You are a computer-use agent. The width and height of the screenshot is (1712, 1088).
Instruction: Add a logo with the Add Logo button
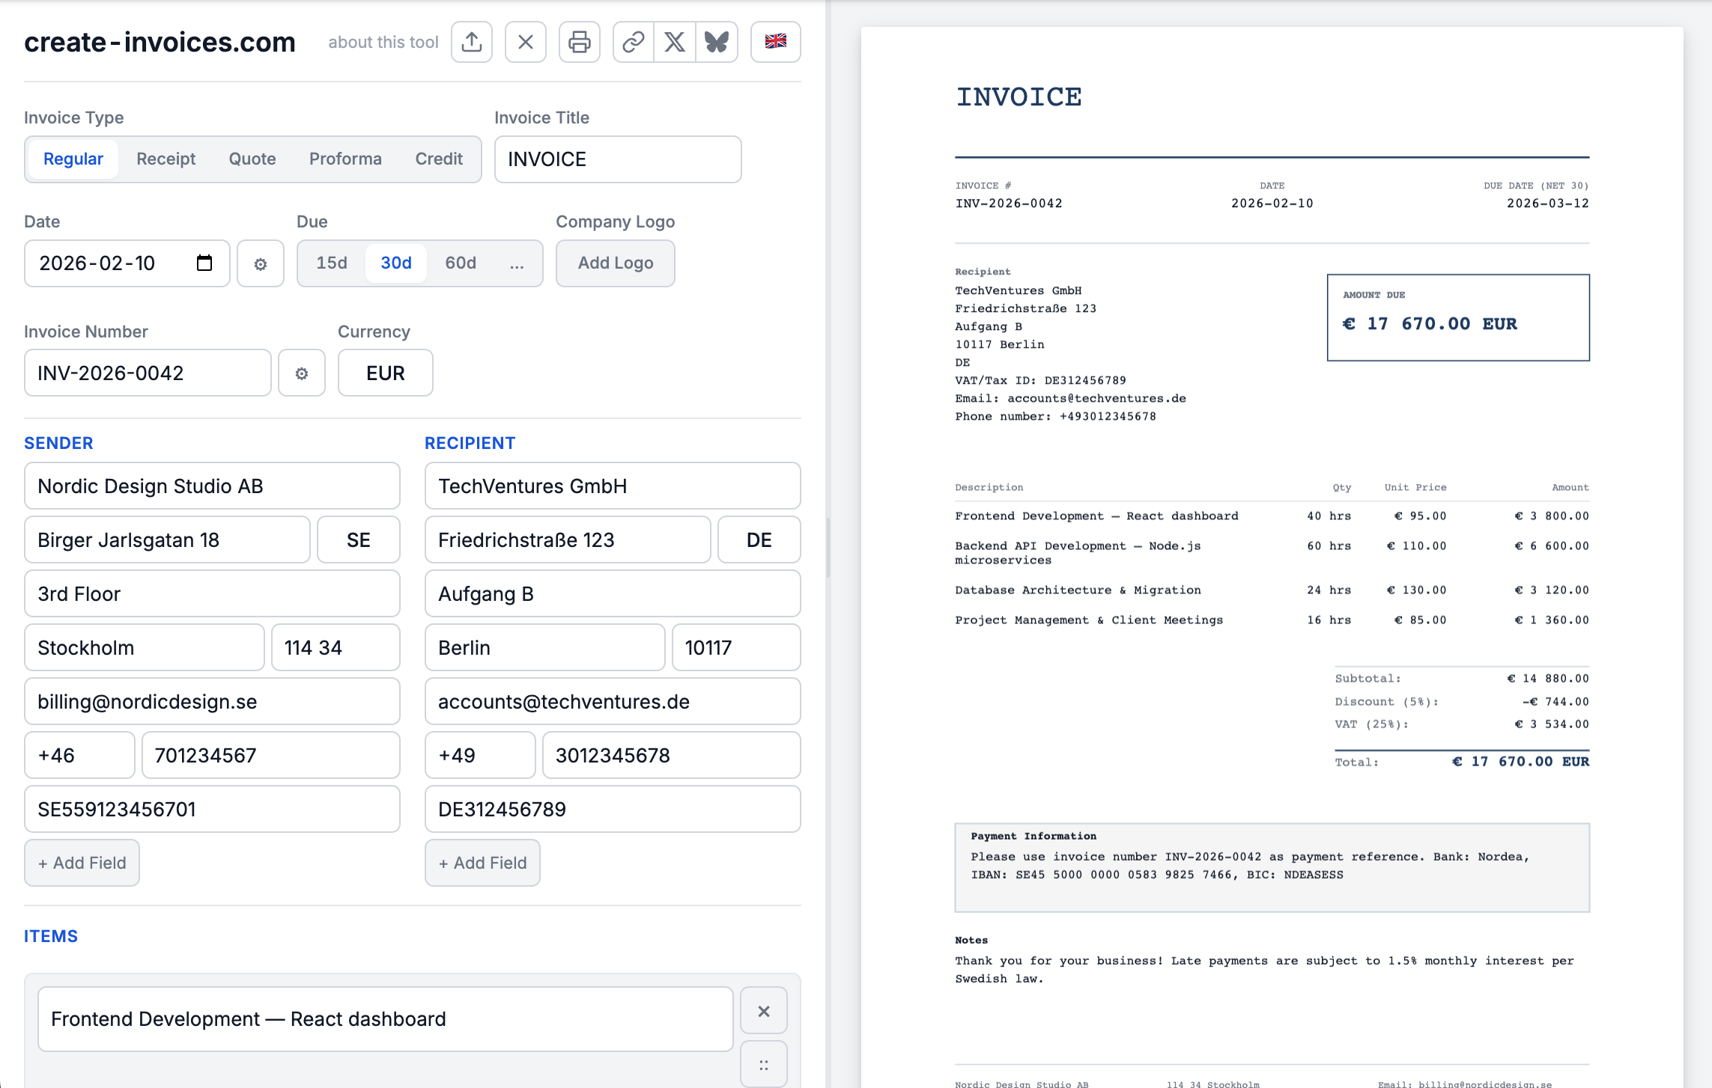point(615,263)
